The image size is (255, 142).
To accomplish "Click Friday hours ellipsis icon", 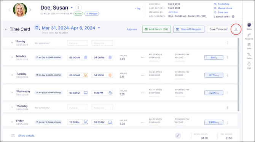I will coord(143,122).
